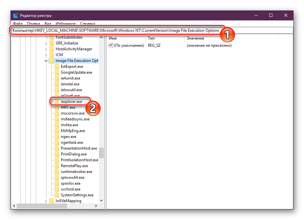
Task: Select the svchost.exe key
Action: tap(71, 189)
